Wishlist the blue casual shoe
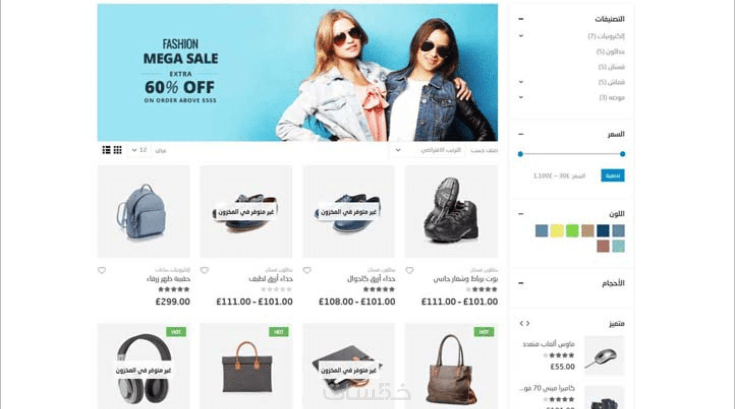The image size is (735, 409). [307, 270]
